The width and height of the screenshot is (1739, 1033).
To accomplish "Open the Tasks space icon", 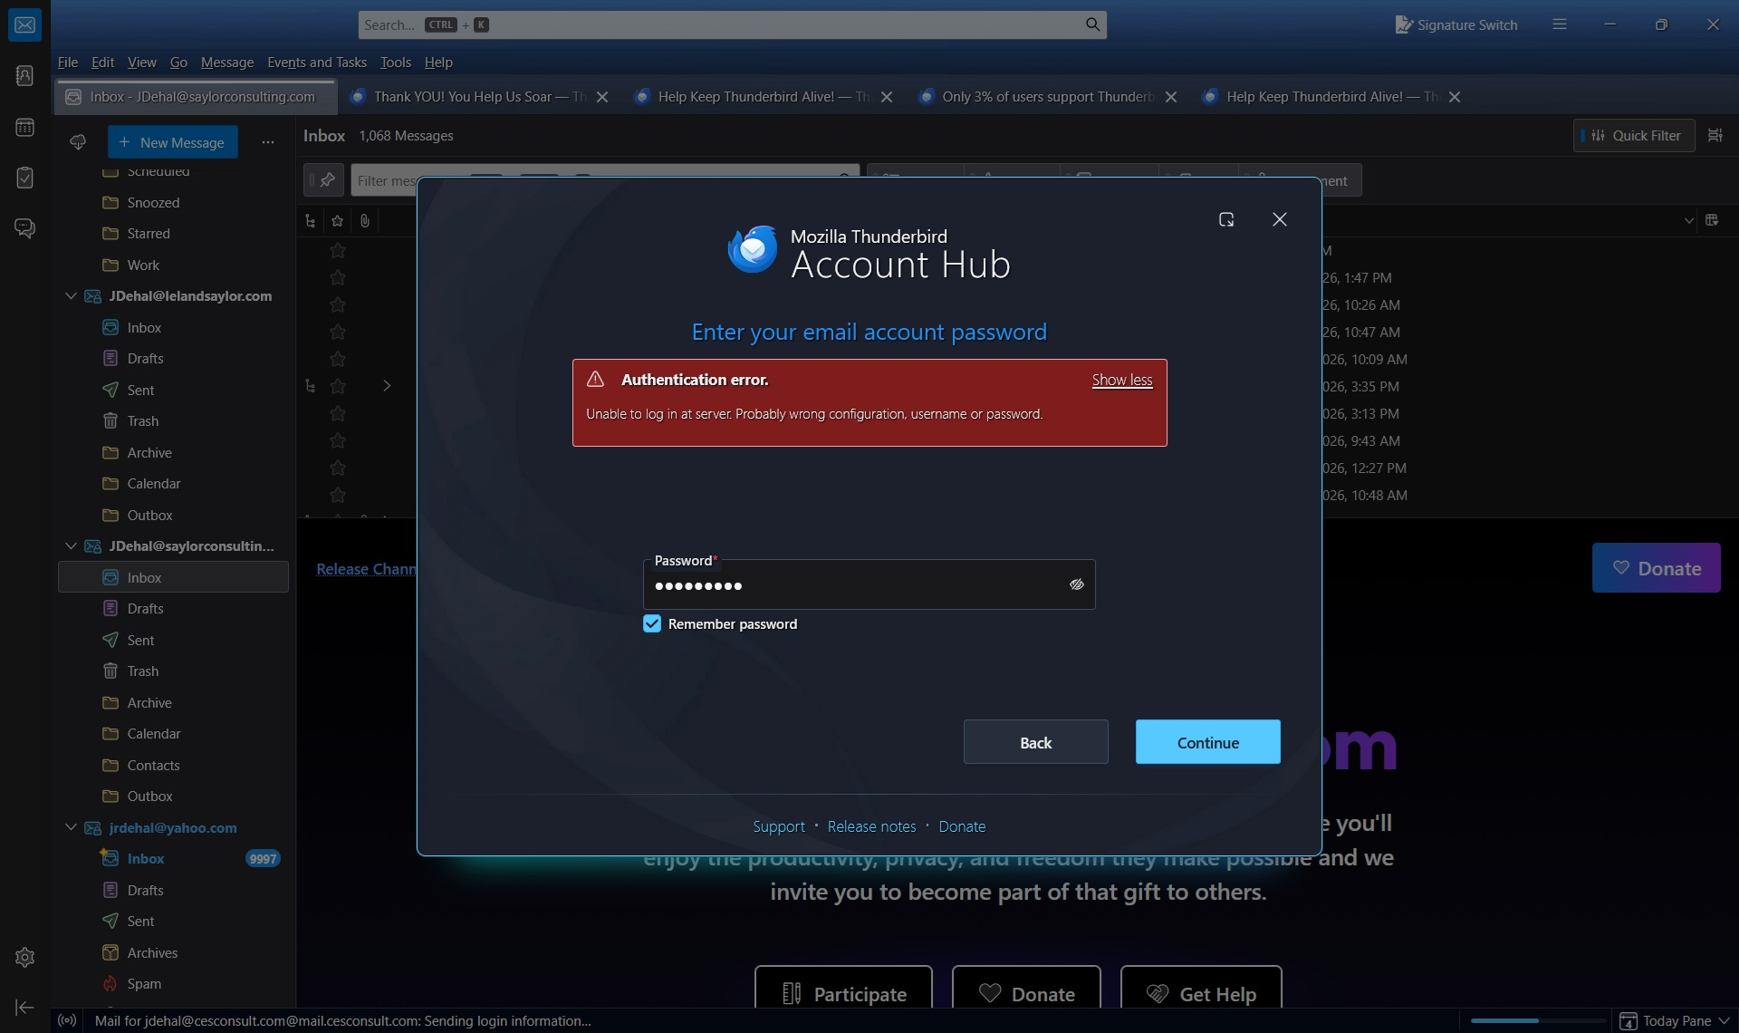I will [24, 178].
